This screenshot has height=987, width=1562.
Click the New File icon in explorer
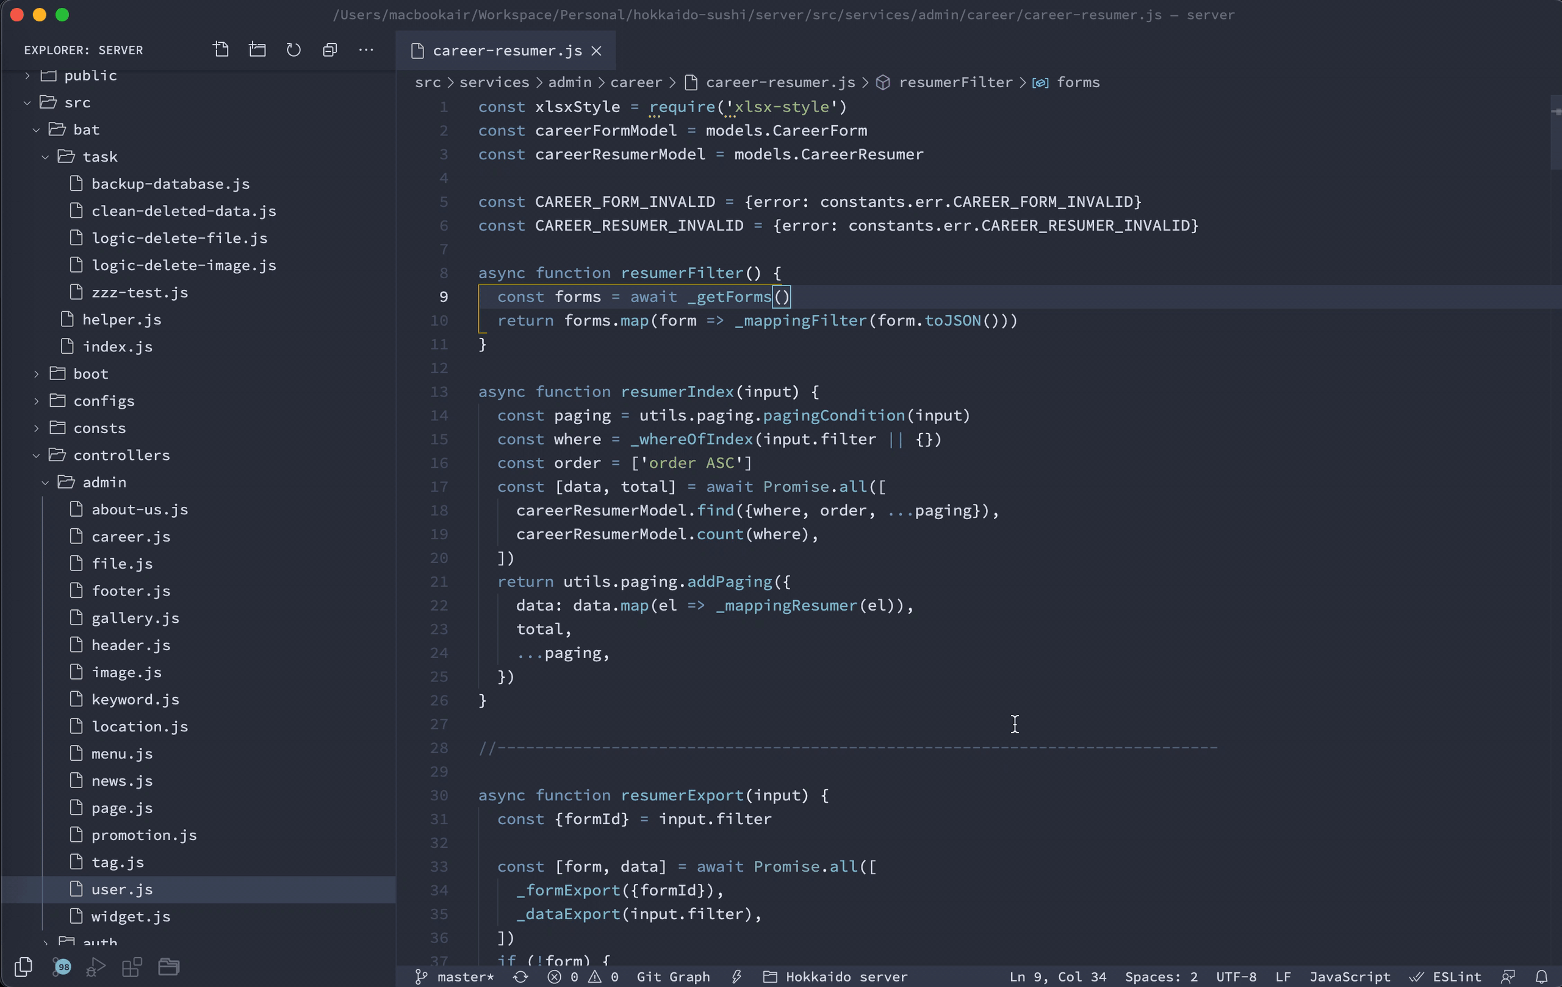[221, 50]
